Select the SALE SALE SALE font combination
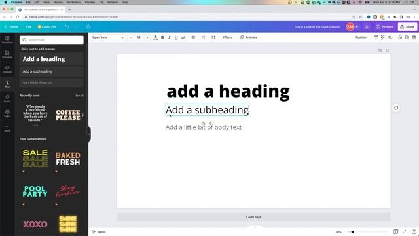Screen dimensions: 419x236 click(35, 159)
